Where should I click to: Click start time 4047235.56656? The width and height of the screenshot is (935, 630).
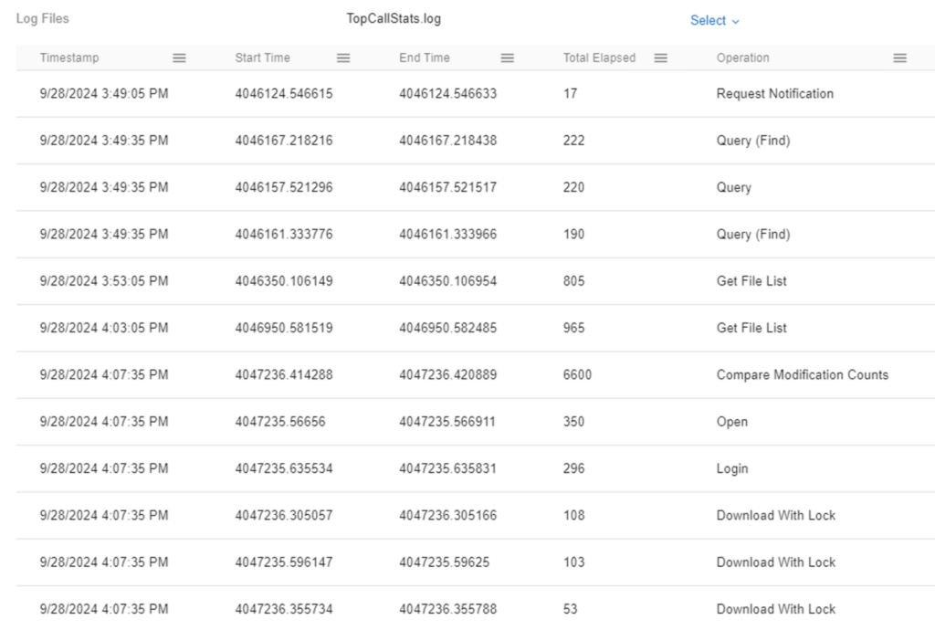pyautogui.click(x=280, y=422)
